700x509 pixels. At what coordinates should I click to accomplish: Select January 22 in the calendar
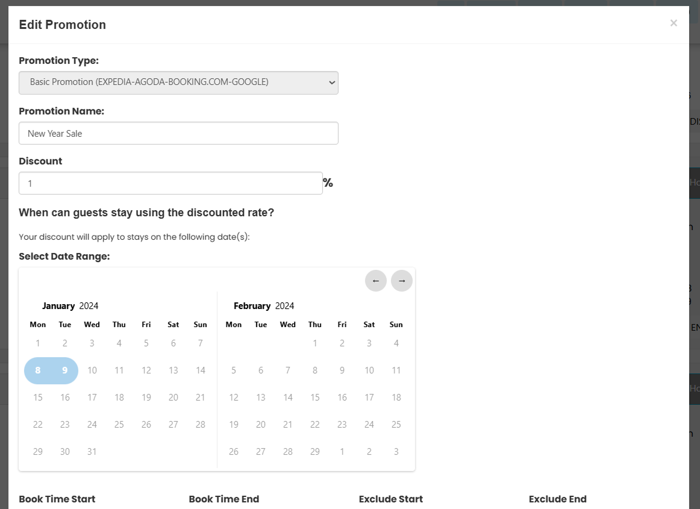tap(38, 424)
